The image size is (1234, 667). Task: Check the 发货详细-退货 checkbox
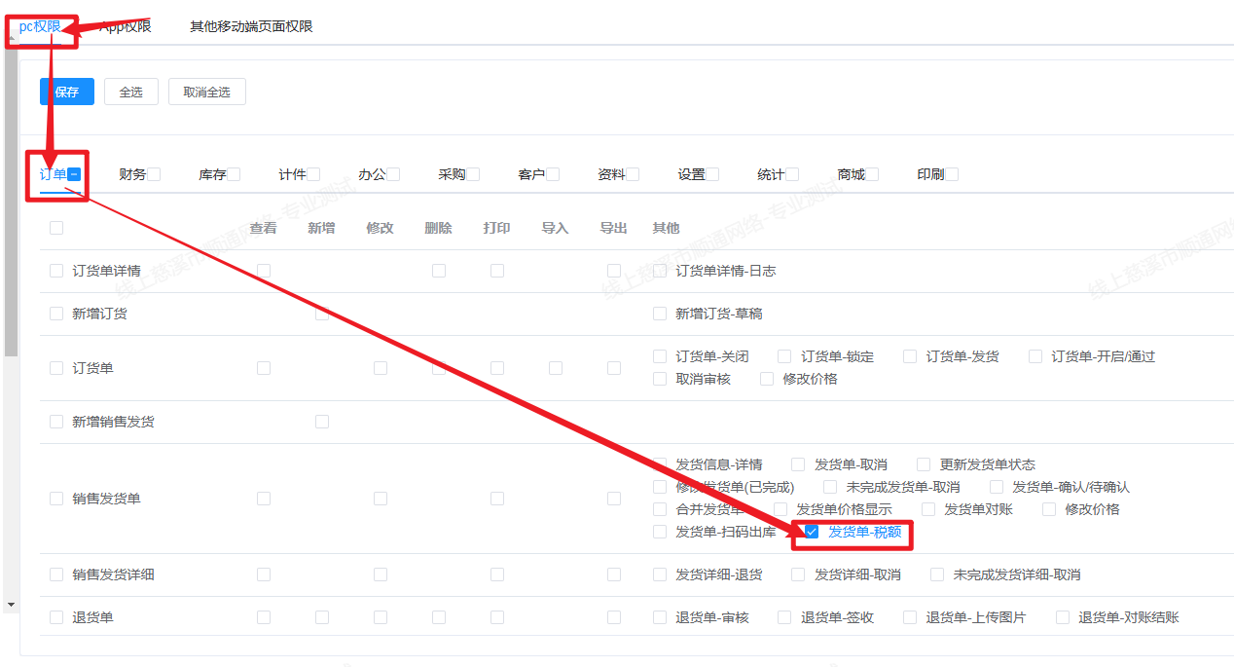[x=660, y=574]
